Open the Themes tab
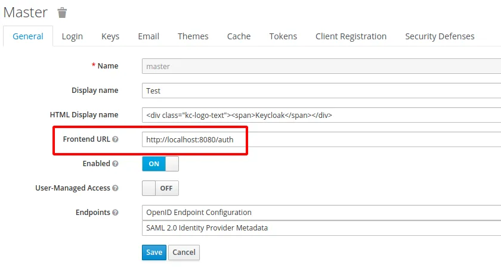 point(193,36)
